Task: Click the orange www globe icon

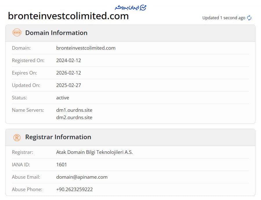Action: pyautogui.click(x=17, y=33)
